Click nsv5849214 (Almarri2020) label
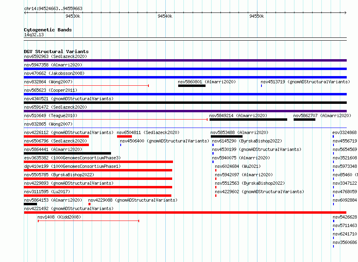Image resolution: width=358 pixels, height=262 pixels. (238, 116)
